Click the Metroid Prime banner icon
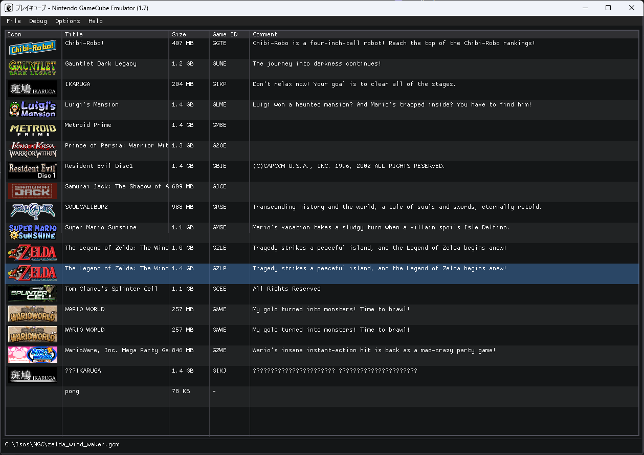This screenshot has height=455, width=644. tap(33, 130)
